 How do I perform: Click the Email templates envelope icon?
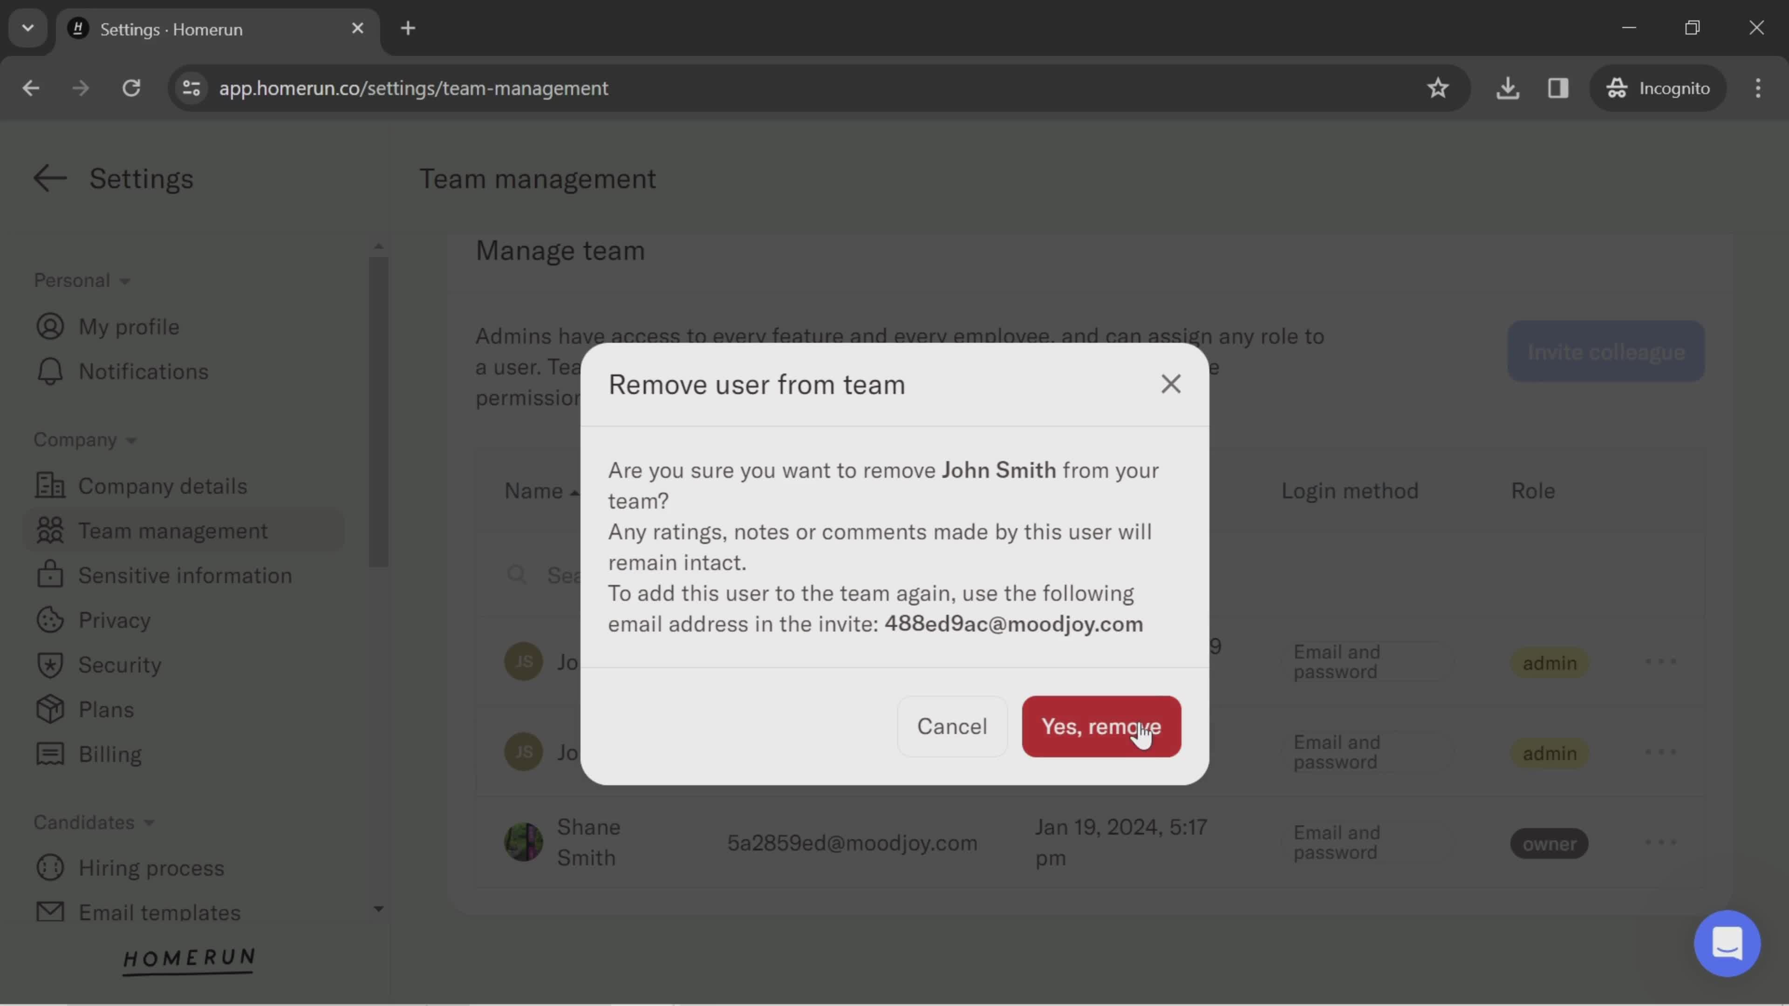pos(50,911)
